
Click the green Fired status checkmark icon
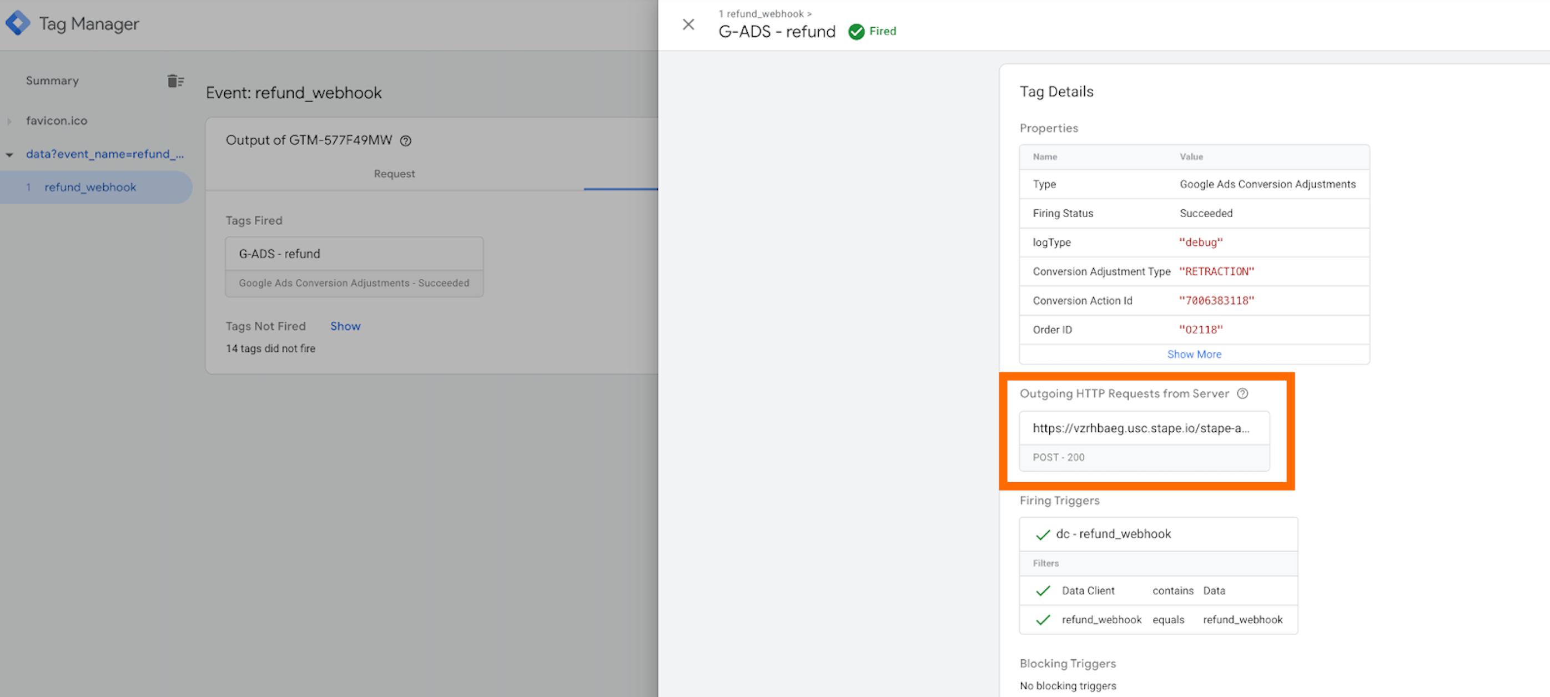click(855, 31)
